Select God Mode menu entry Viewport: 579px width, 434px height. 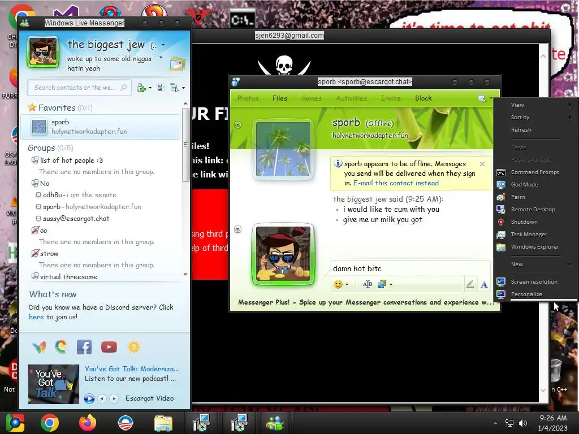pos(534,185)
